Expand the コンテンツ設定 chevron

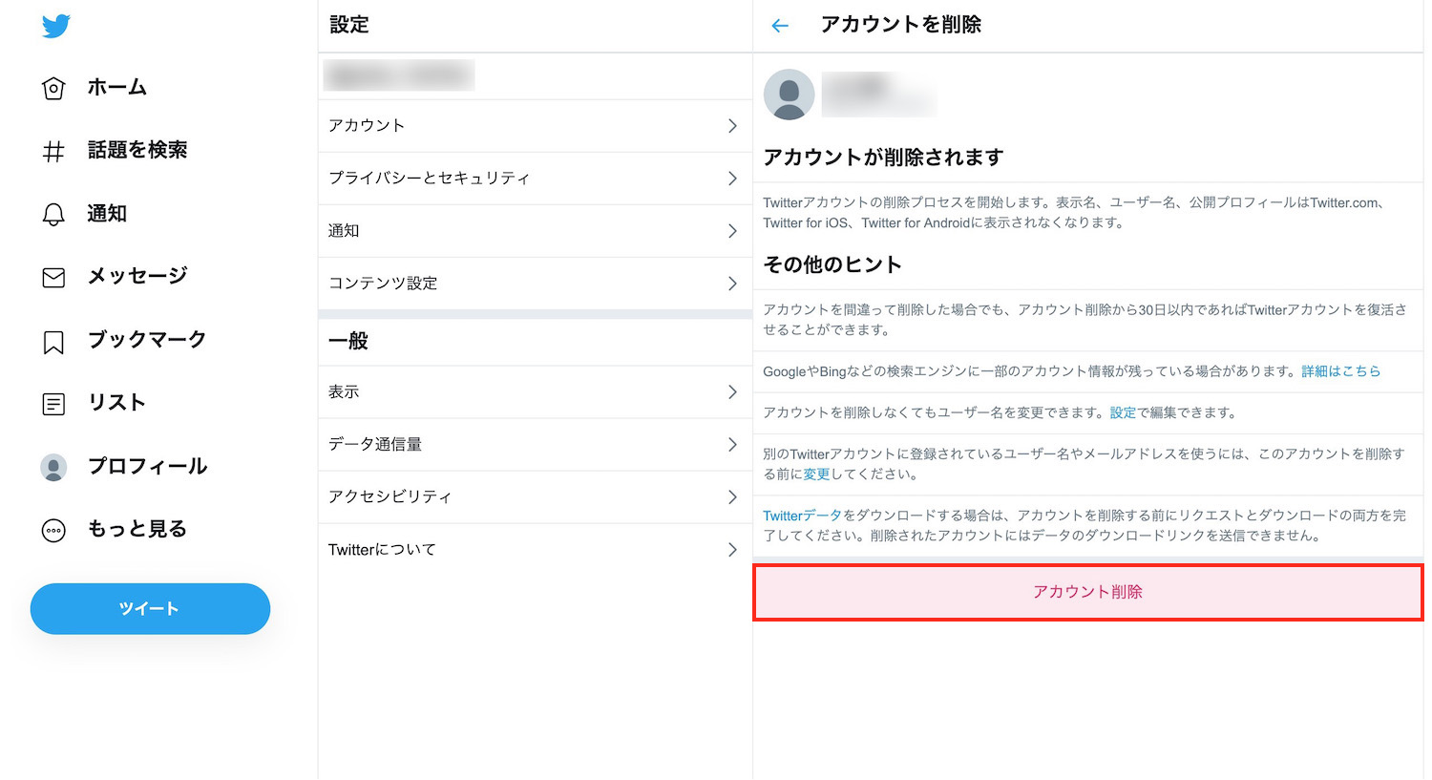coord(732,284)
